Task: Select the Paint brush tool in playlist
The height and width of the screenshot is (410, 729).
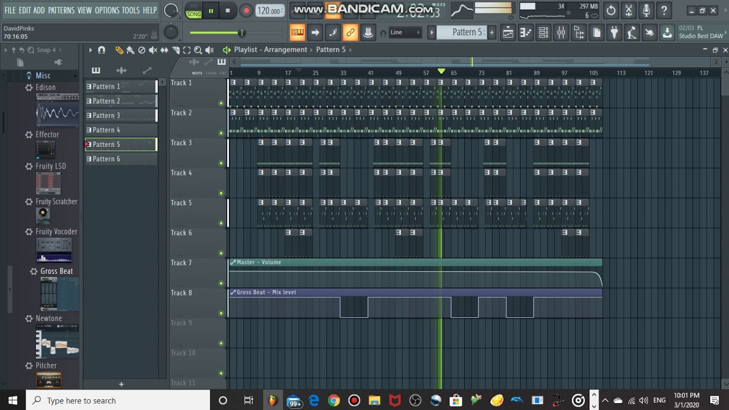Action: 130,50
